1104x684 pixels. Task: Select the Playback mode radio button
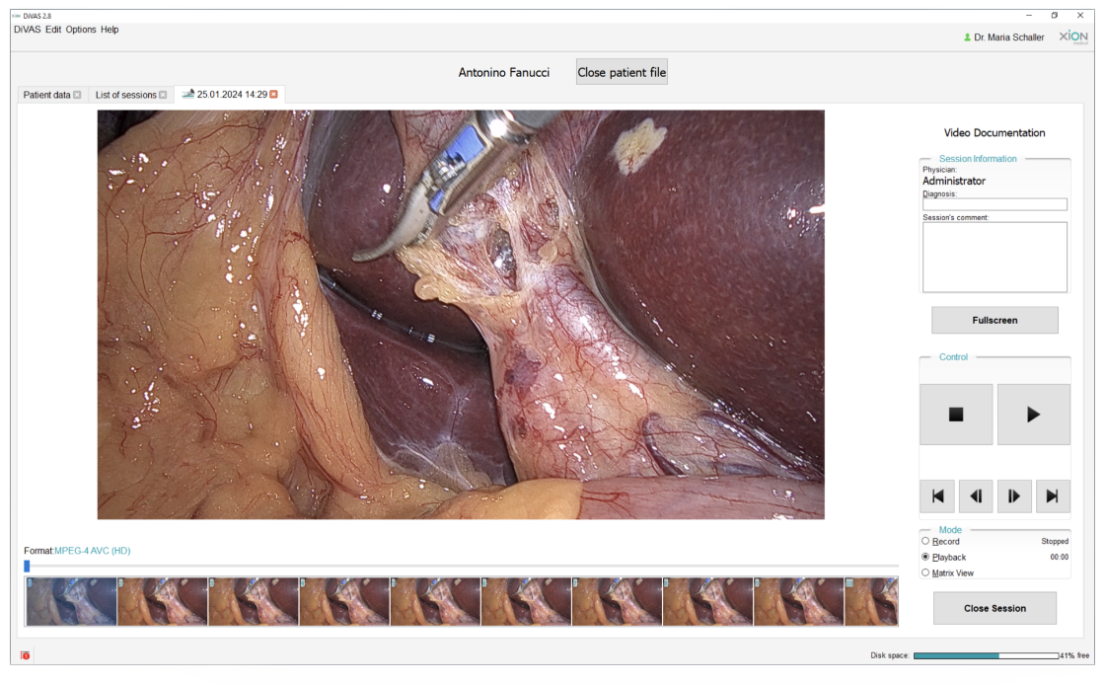[925, 557]
